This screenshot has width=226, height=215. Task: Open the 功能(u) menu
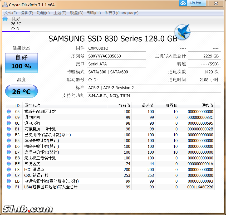click(43, 13)
